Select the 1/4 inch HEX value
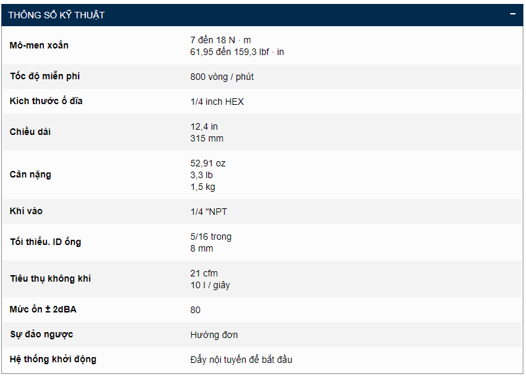Screen dimensions: 526x376 217,102
